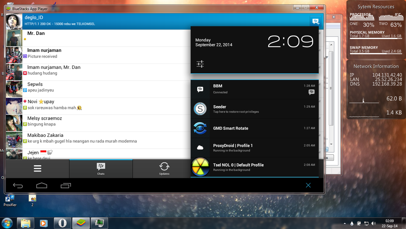Open the GMD Smart Rotate notification

click(x=255, y=128)
